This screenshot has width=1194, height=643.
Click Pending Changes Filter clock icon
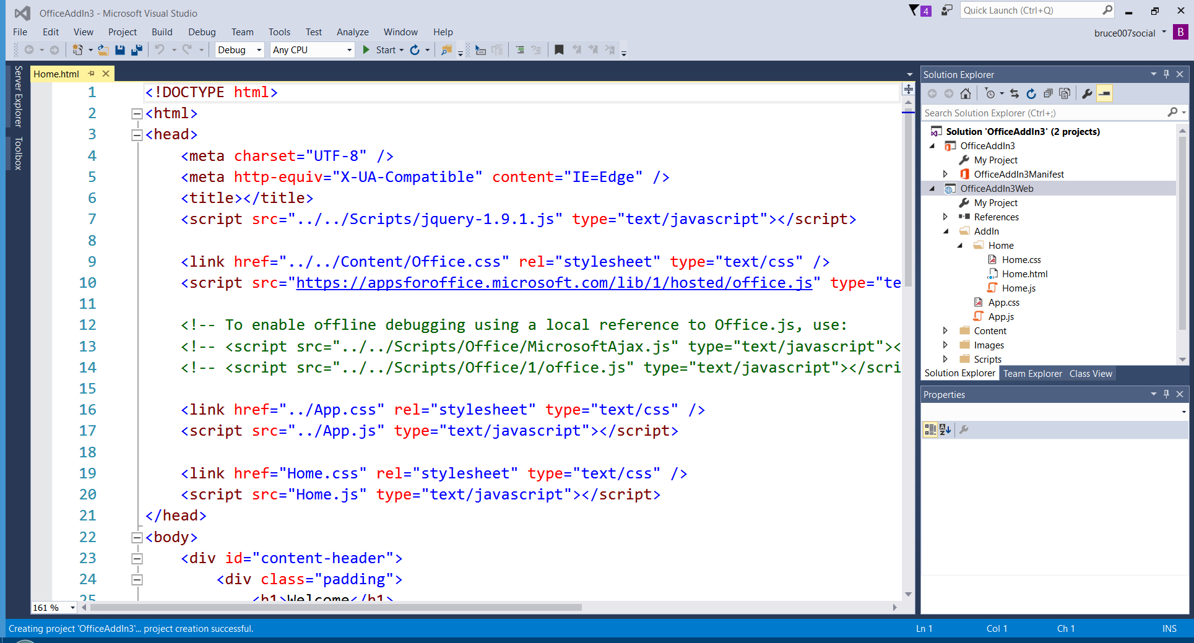tap(990, 93)
